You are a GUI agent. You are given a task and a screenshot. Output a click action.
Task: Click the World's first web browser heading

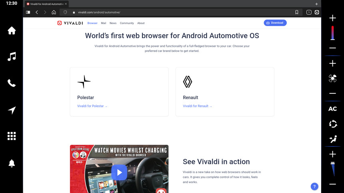click(172, 35)
